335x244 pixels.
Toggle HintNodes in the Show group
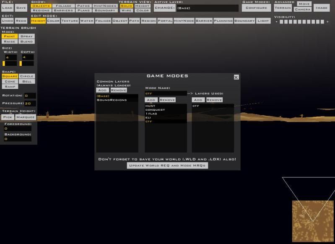(x=105, y=6)
